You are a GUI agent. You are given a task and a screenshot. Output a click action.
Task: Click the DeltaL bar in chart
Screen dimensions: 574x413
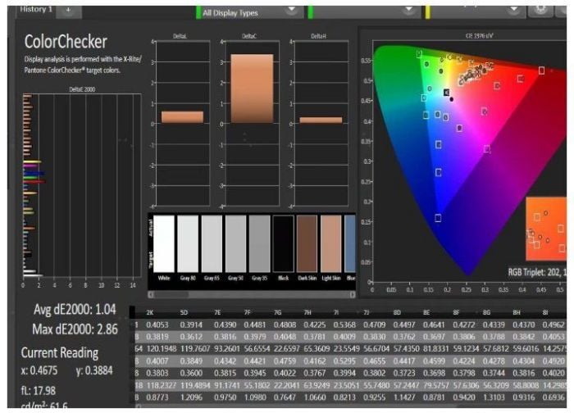182,117
